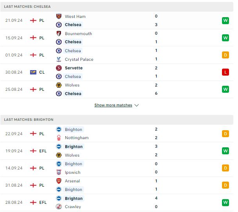Click the W badge for Crawley match
The width and height of the screenshot is (238, 212).
(x=225, y=202)
